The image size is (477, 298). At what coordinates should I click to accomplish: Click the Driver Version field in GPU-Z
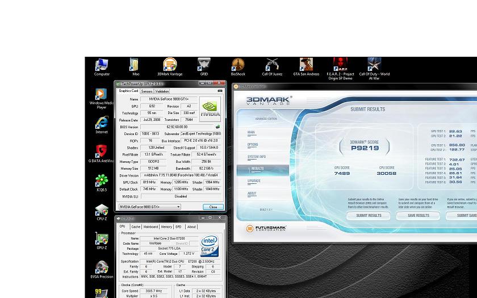tap(181, 175)
